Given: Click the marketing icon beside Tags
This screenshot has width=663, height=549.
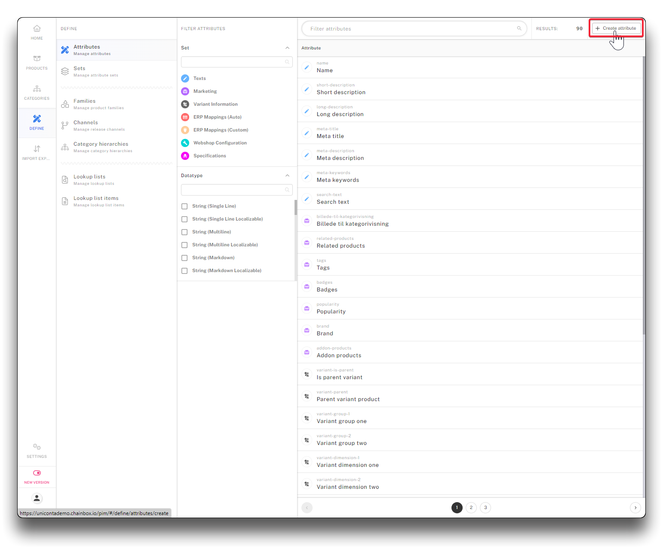Looking at the screenshot, I should [x=307, y=264].
